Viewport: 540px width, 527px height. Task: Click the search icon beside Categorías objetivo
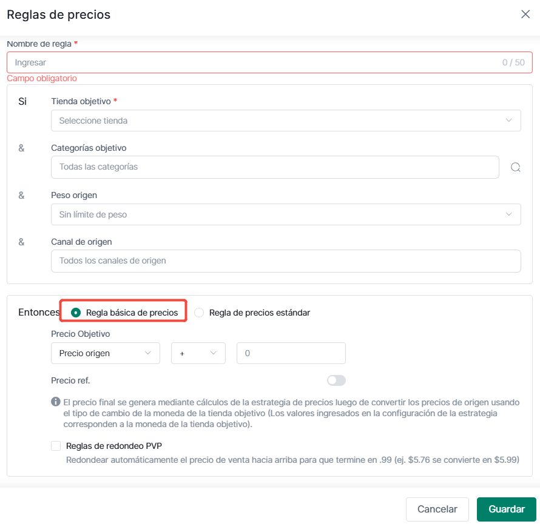(515, 167)
